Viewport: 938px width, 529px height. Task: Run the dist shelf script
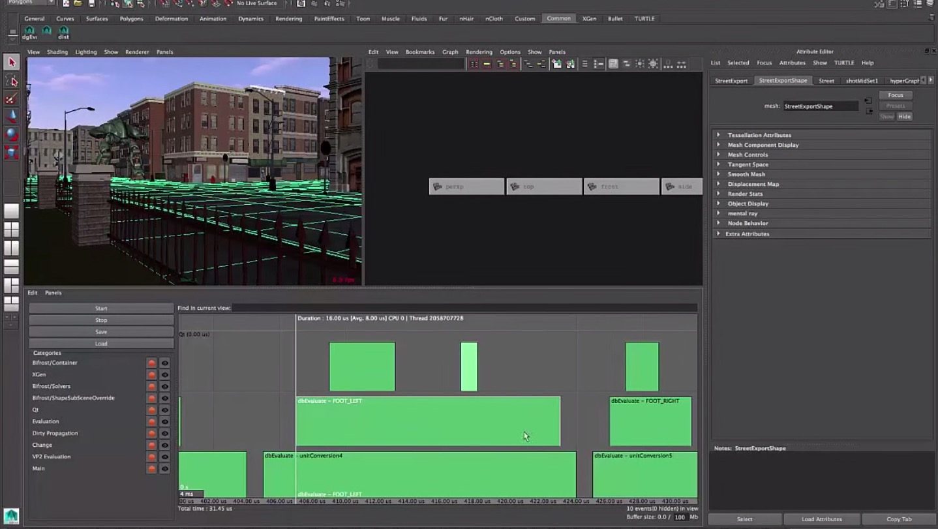(64, 33)
